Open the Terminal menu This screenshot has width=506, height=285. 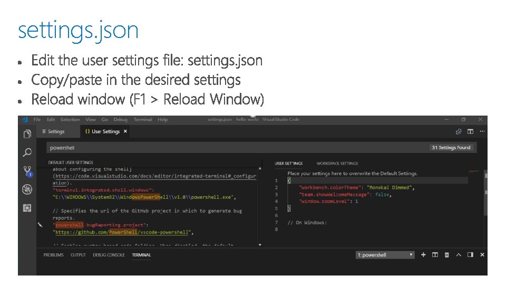pos(143,120)
